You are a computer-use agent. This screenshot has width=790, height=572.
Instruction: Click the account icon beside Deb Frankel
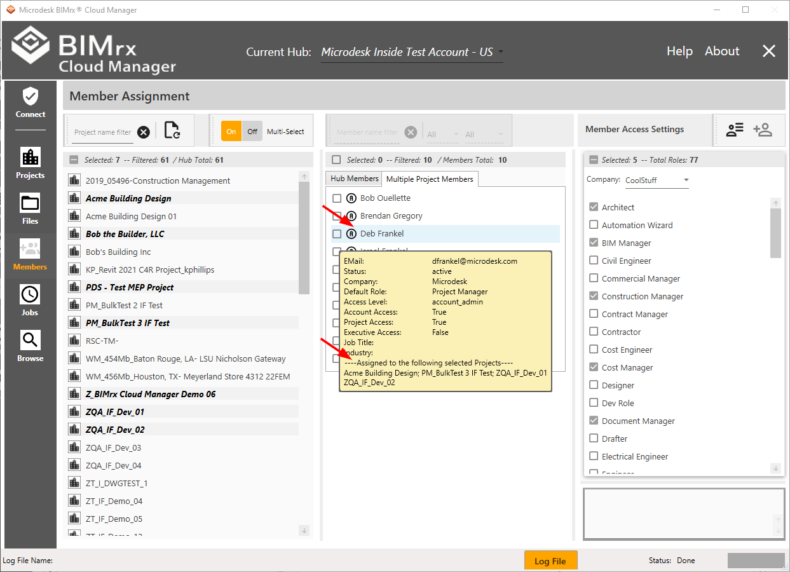coord(351,234)
